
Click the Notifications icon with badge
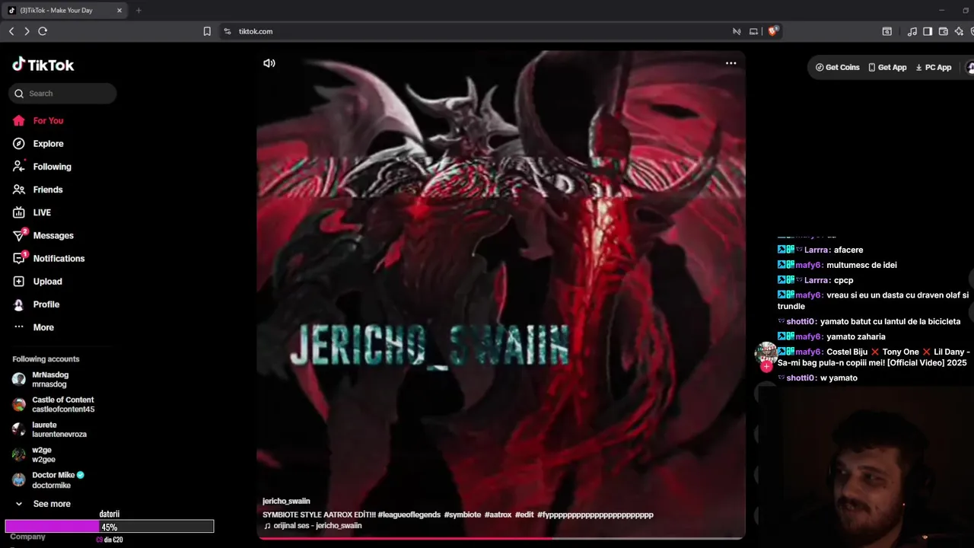20,258
